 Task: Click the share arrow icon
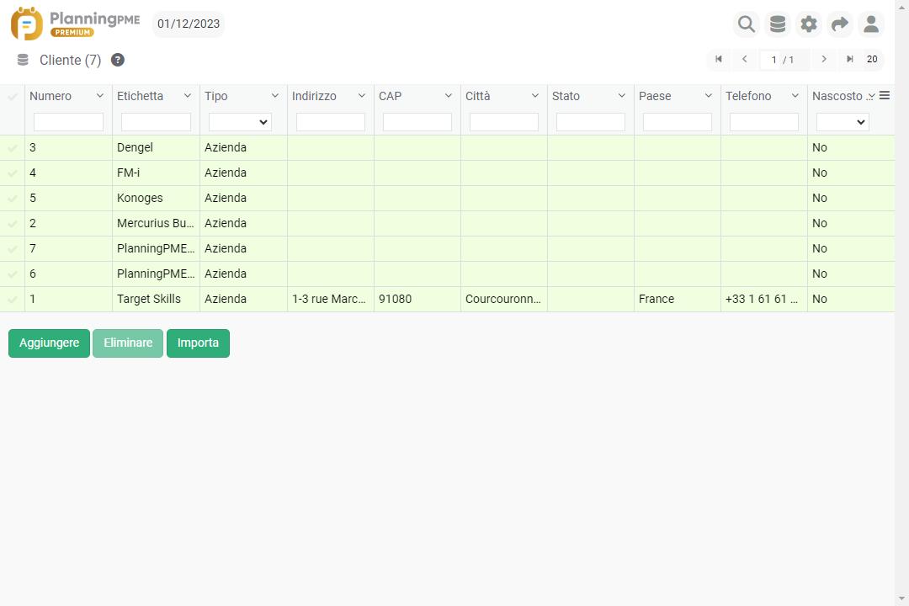click(x=839, y=24)
